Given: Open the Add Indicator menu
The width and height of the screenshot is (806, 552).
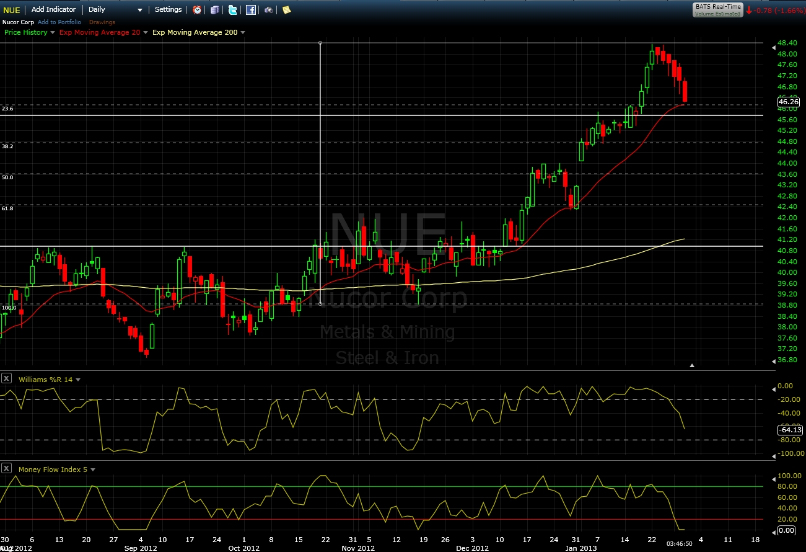Looking at the screenshot, I should pos(54,10).
